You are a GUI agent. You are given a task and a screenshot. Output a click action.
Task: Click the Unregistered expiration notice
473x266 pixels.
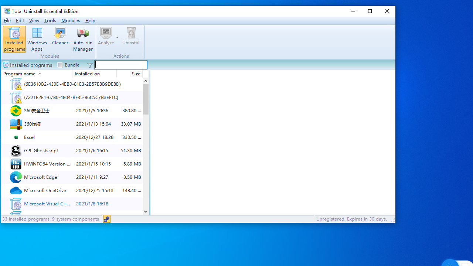point(351,219)
